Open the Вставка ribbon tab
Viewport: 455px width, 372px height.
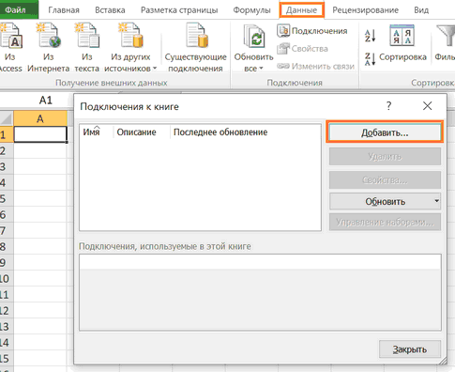click(110, 10)
